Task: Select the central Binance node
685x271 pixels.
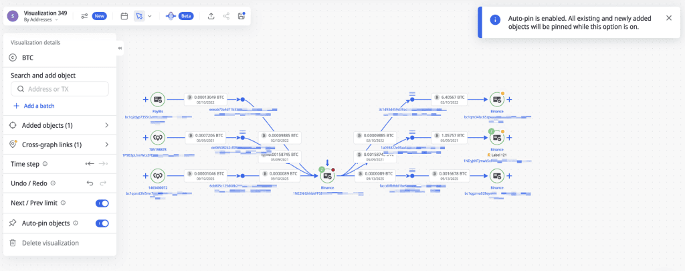Action: coord(327,176)
